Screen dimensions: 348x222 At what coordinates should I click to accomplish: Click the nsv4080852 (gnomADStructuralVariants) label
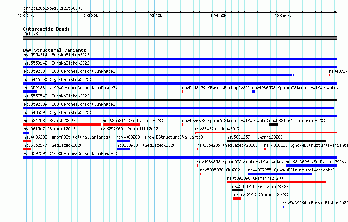coord(240,162)
